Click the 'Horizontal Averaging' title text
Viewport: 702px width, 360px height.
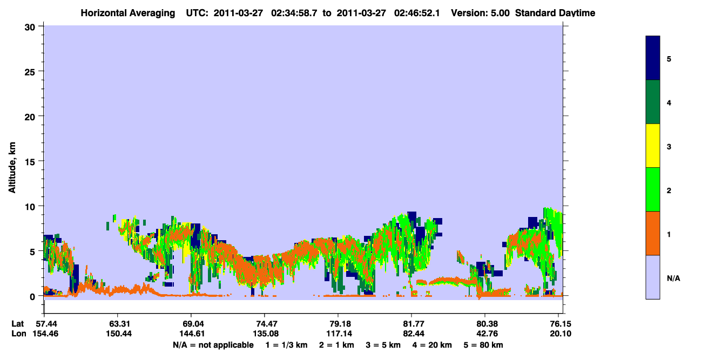pos(129,13)
